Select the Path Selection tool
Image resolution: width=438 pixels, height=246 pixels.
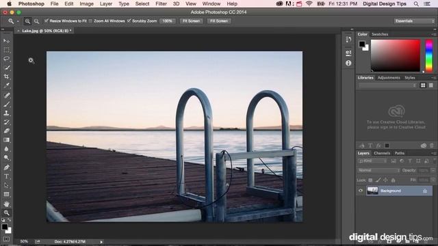(6, 185)
